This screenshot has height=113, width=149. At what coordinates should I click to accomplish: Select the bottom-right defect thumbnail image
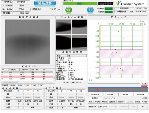coord(79,42)
